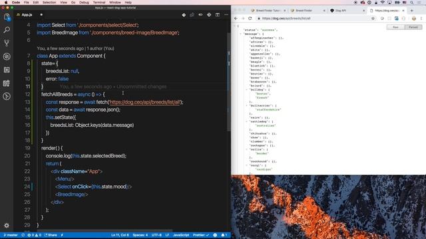Open the circular timeline icon in activity bar
Screen dimensions: 426x239
7,96
